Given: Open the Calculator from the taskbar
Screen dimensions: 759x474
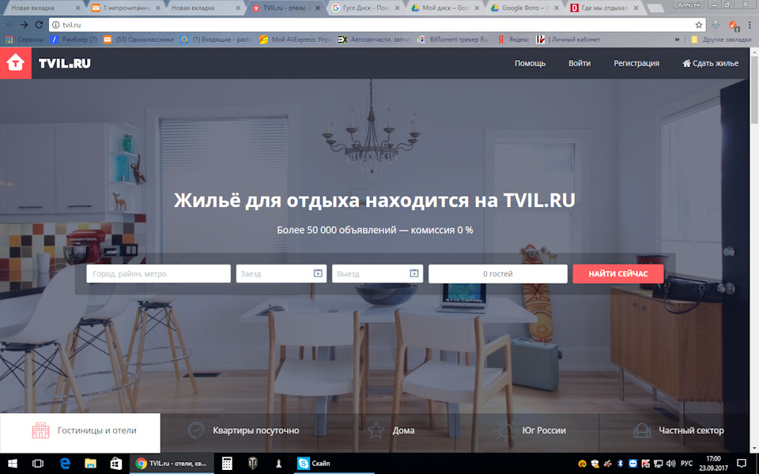Looking at the screenshot, I should tap(227, 464).
